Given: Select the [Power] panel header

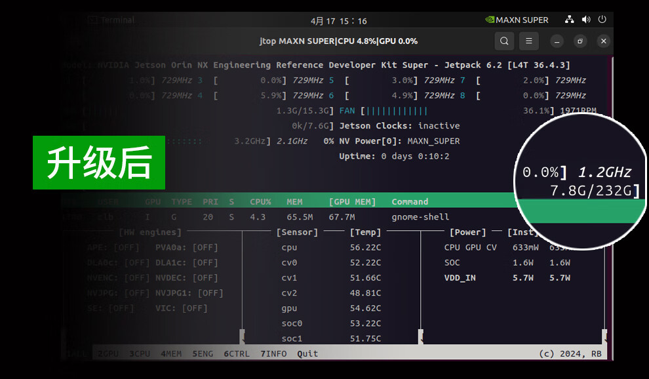Looking at the screenshot, I should [467, 232].
